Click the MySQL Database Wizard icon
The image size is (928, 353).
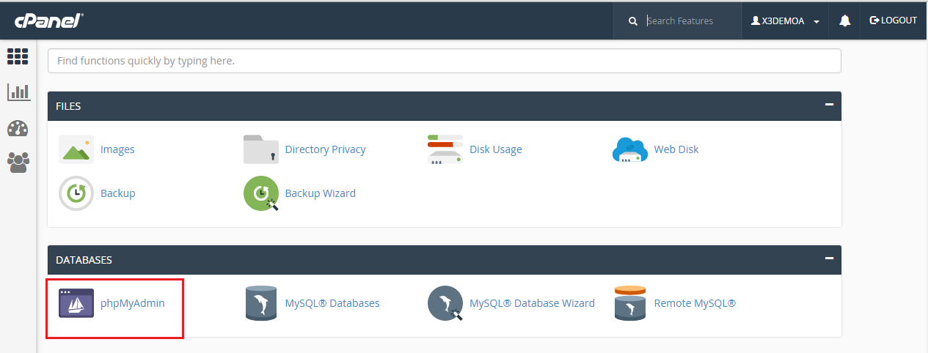click(x=446, y=303)
